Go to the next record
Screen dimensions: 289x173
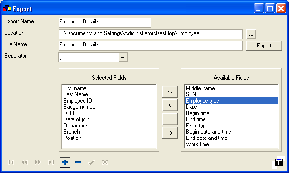38,162
